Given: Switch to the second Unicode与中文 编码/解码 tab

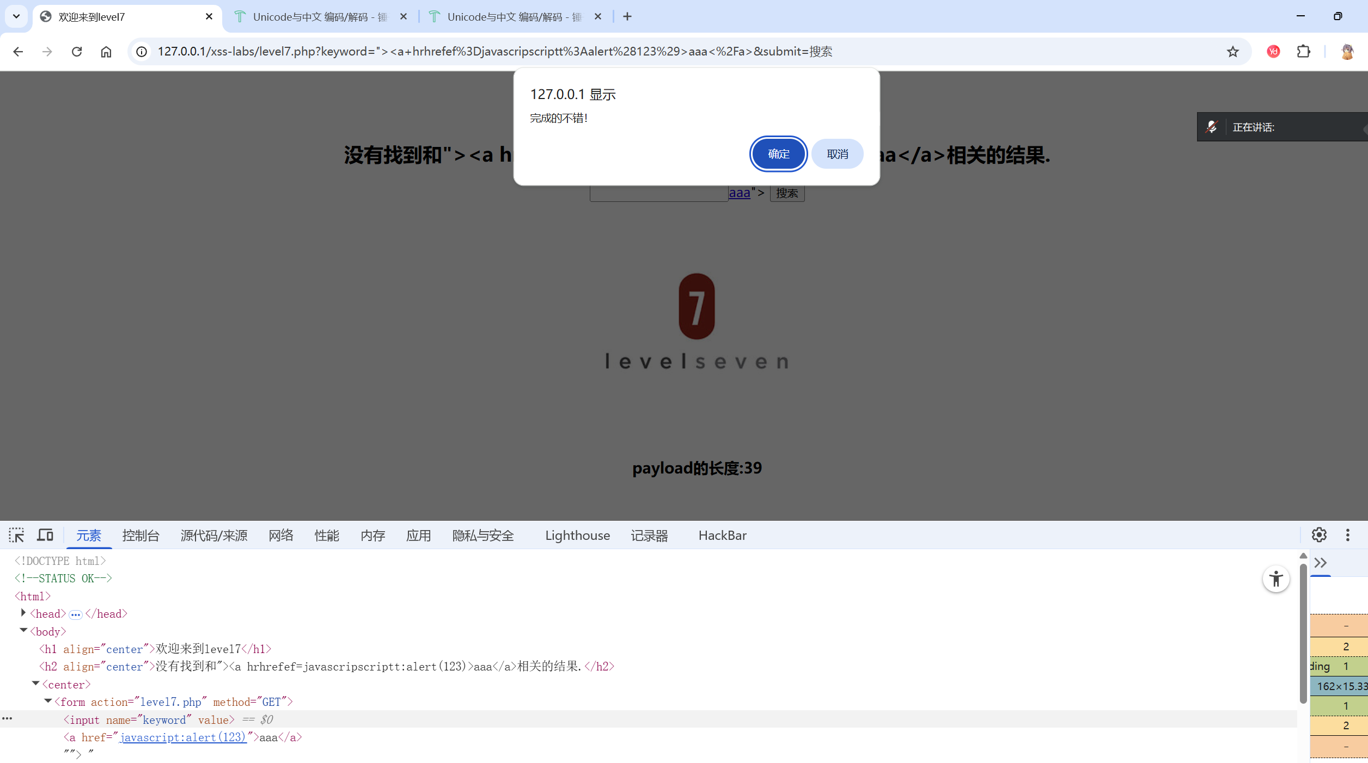Looking at the screenshot, I should pyautogui.click(x=514, y=17).
